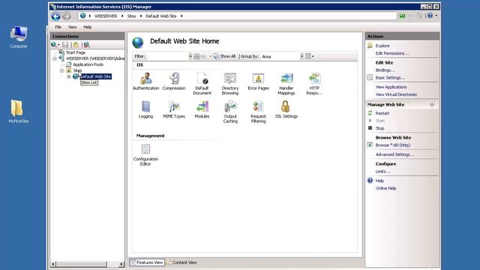Open the Modules feature
The height and width of the screenshot is (270, 480).
(x=202, y=109)
